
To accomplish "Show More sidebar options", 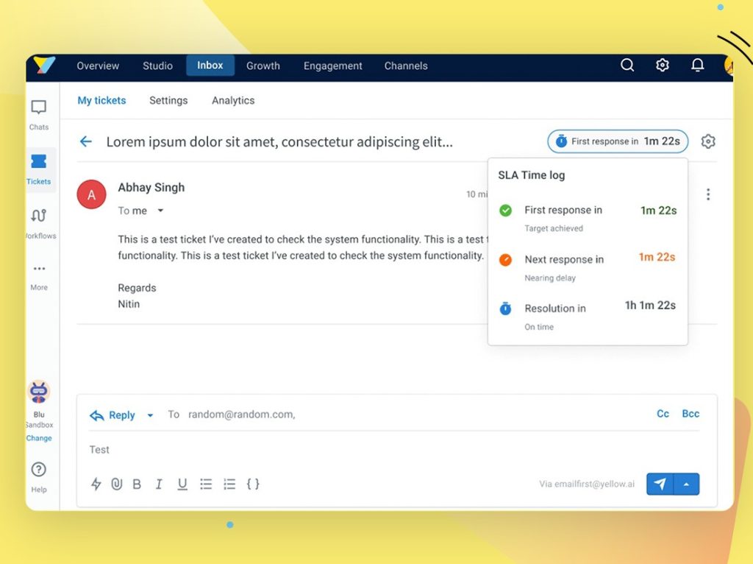I will click(x=39, y=278).
